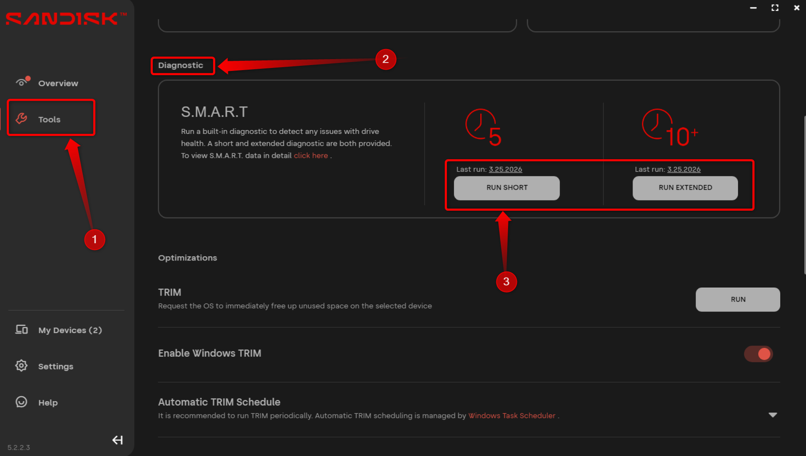
Task: Select the Diagnostic section header
Action: pos(182,65)
